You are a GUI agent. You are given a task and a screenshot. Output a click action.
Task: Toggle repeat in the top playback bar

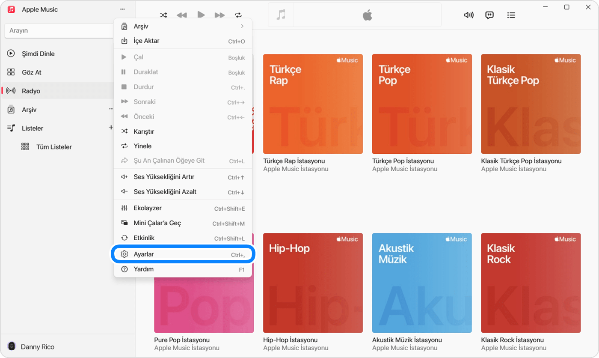[x=238, y=15]
